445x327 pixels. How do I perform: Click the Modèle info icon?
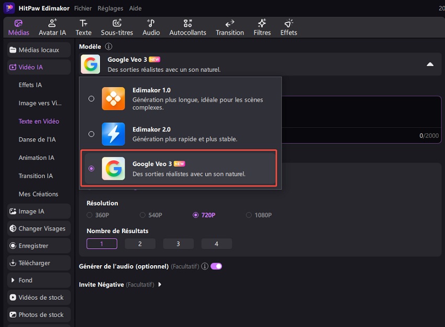108,46
